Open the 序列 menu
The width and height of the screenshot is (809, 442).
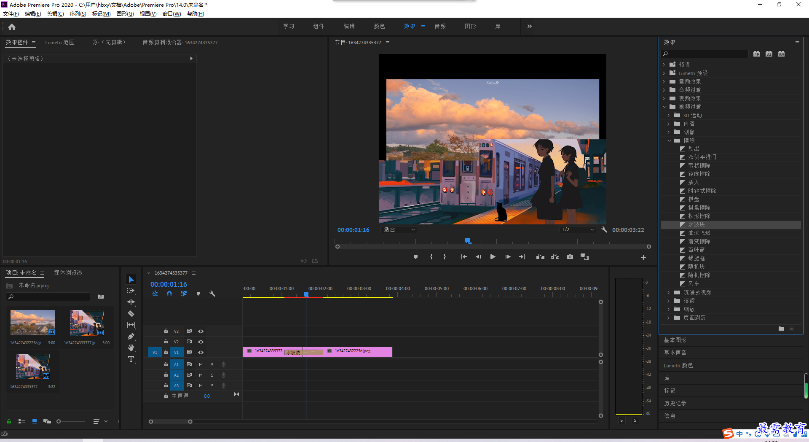pyautogui.click(x=78, y=14)
